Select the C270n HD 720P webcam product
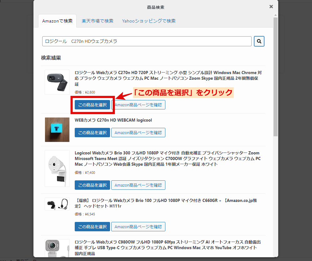Image resolution: width=312 pixels, height=261 pixels. click(92, 105)
